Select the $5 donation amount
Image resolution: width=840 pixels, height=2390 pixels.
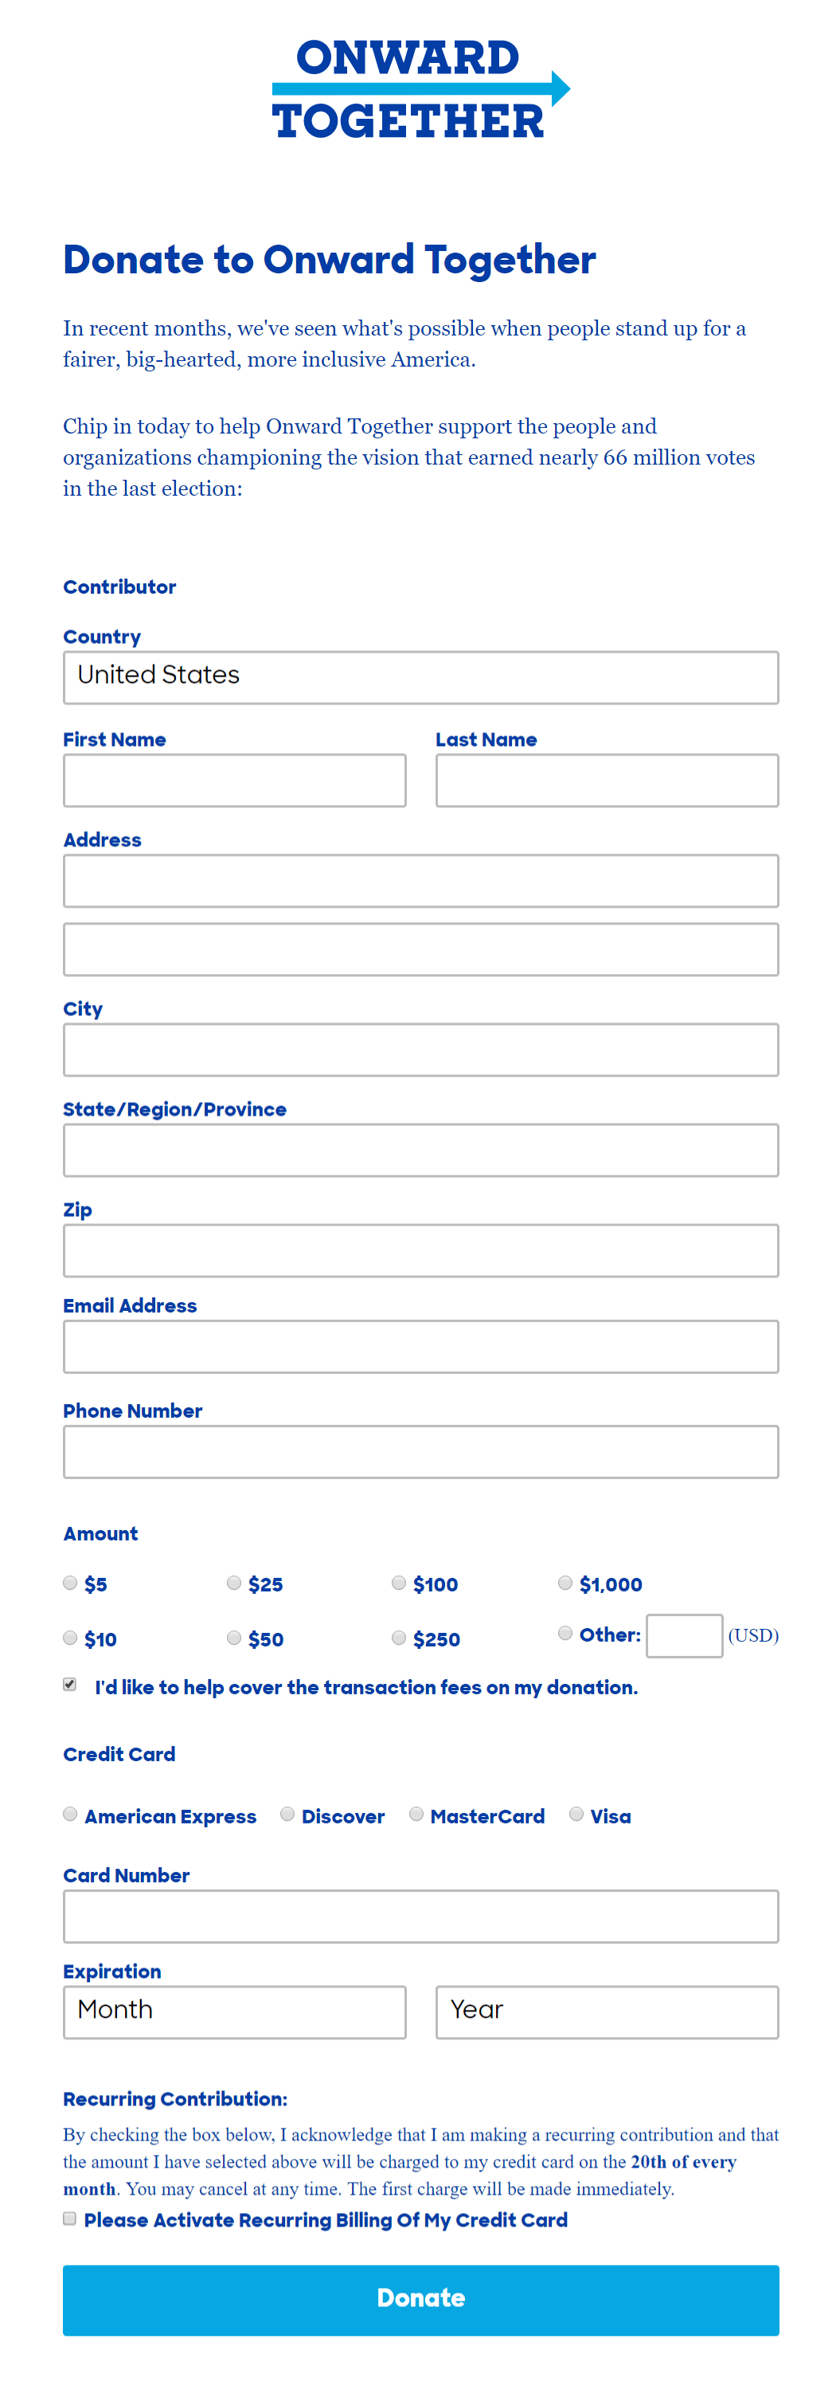point(70,1583)
